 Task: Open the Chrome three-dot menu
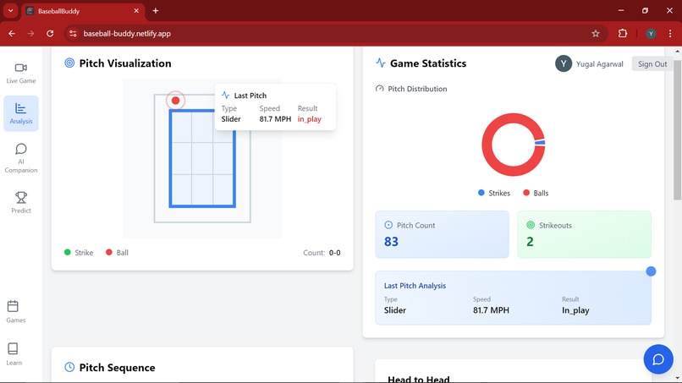[670, 34]
